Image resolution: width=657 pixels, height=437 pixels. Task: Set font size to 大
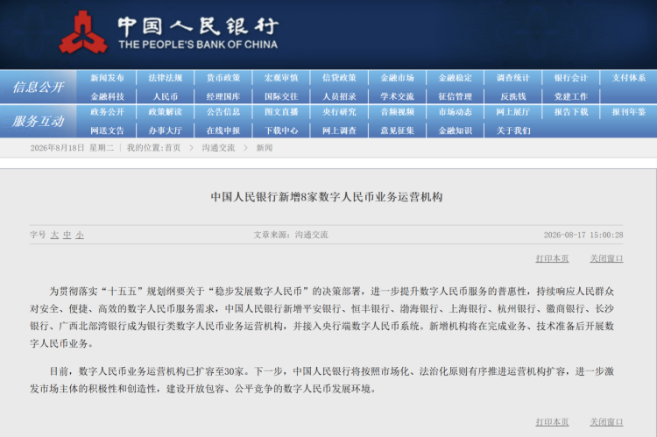(x=54, y=235)
